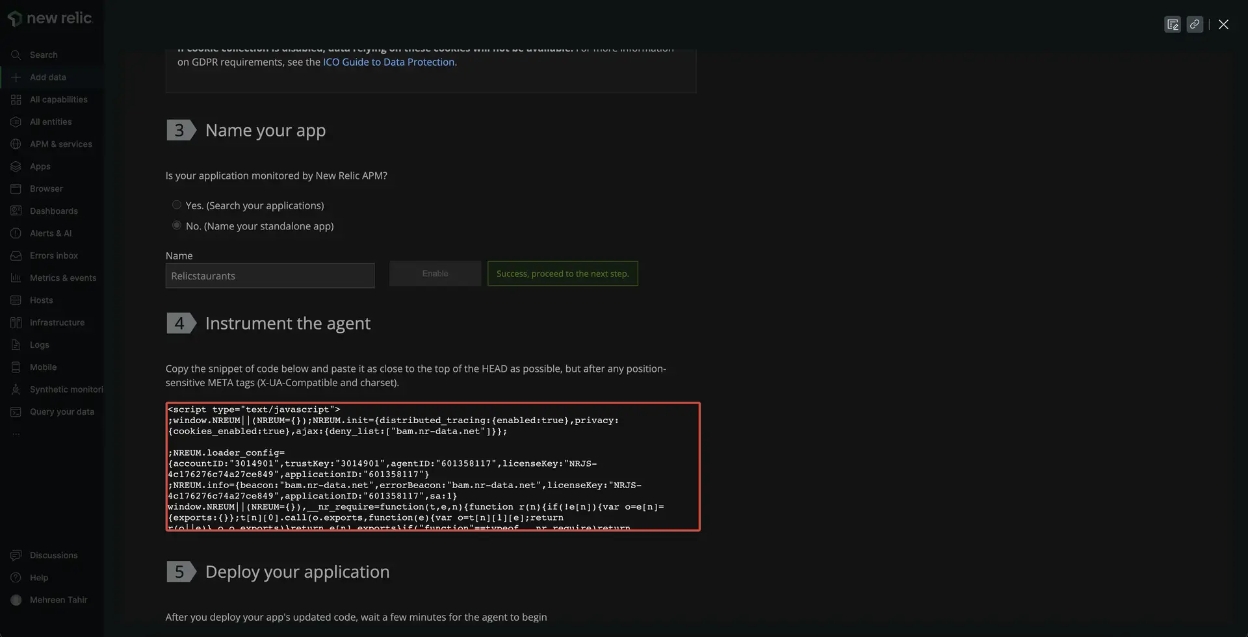Click the 'Hosts' sidebar label

42,300
